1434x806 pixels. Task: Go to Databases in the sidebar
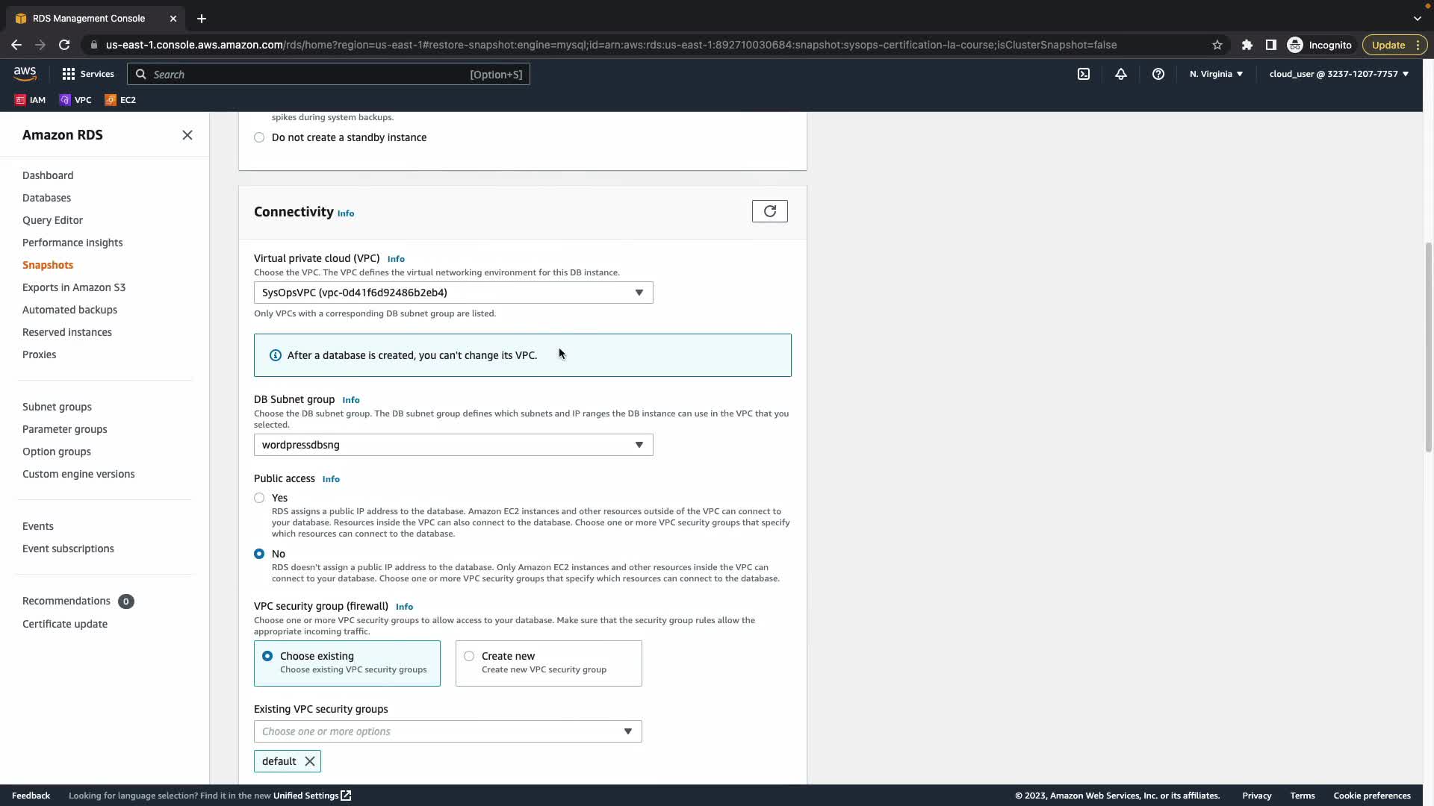pos(46,198)
